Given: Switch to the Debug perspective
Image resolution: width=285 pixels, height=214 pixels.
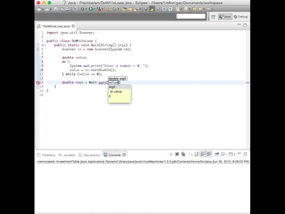Looking at the screenshot, I should [240, 16].
